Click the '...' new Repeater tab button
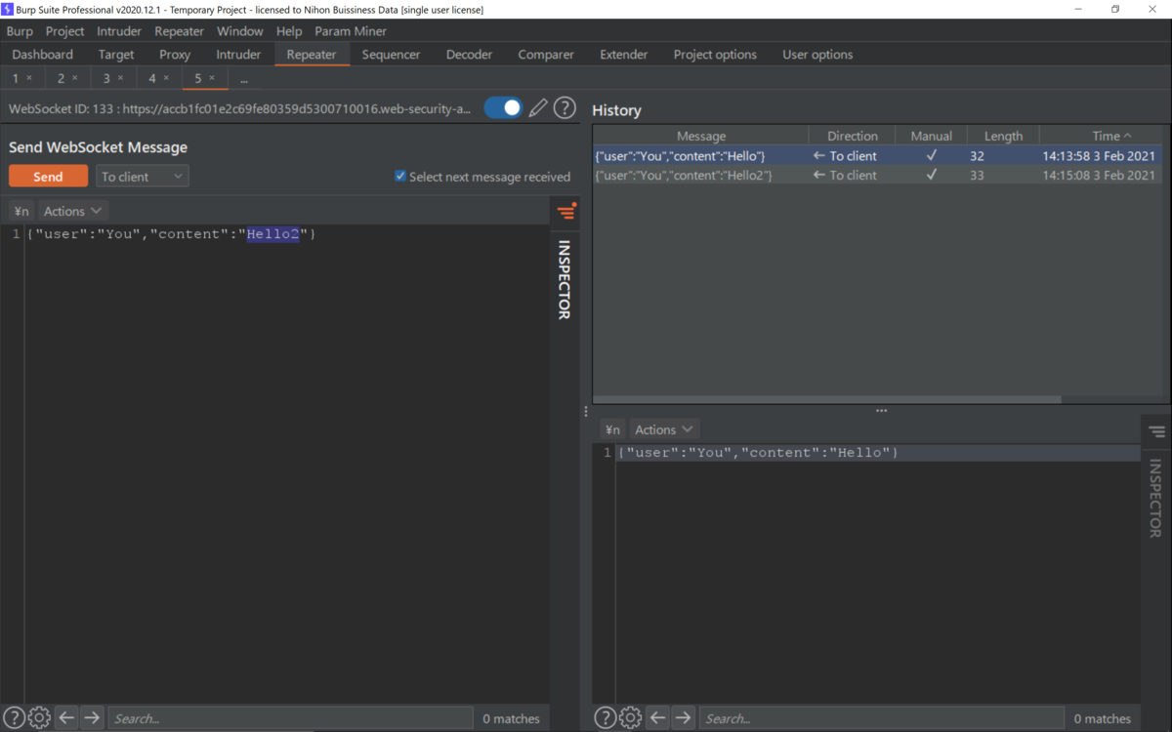The image size is (1172, 732). 243,79
